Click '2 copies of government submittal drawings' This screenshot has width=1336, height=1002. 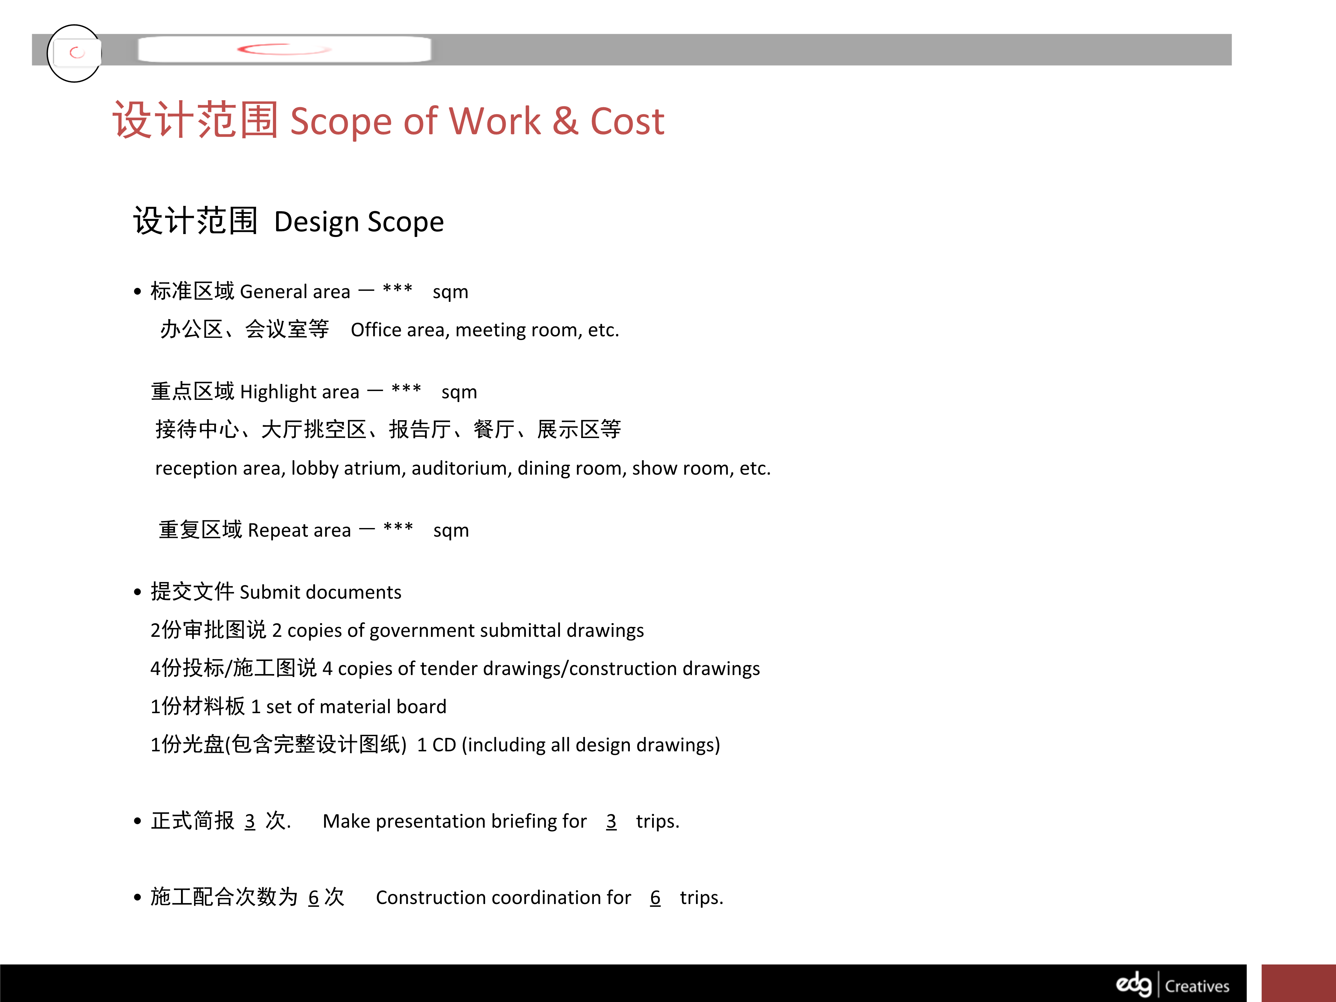[x=458, y=630]
